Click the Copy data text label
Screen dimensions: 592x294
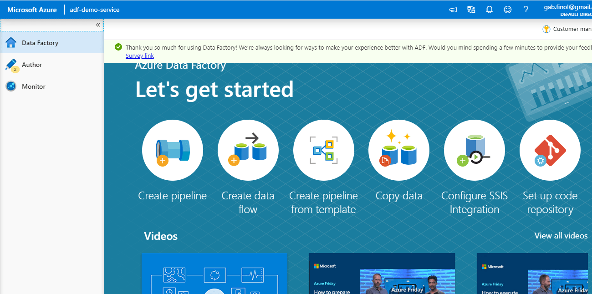[x=399, y=196]
